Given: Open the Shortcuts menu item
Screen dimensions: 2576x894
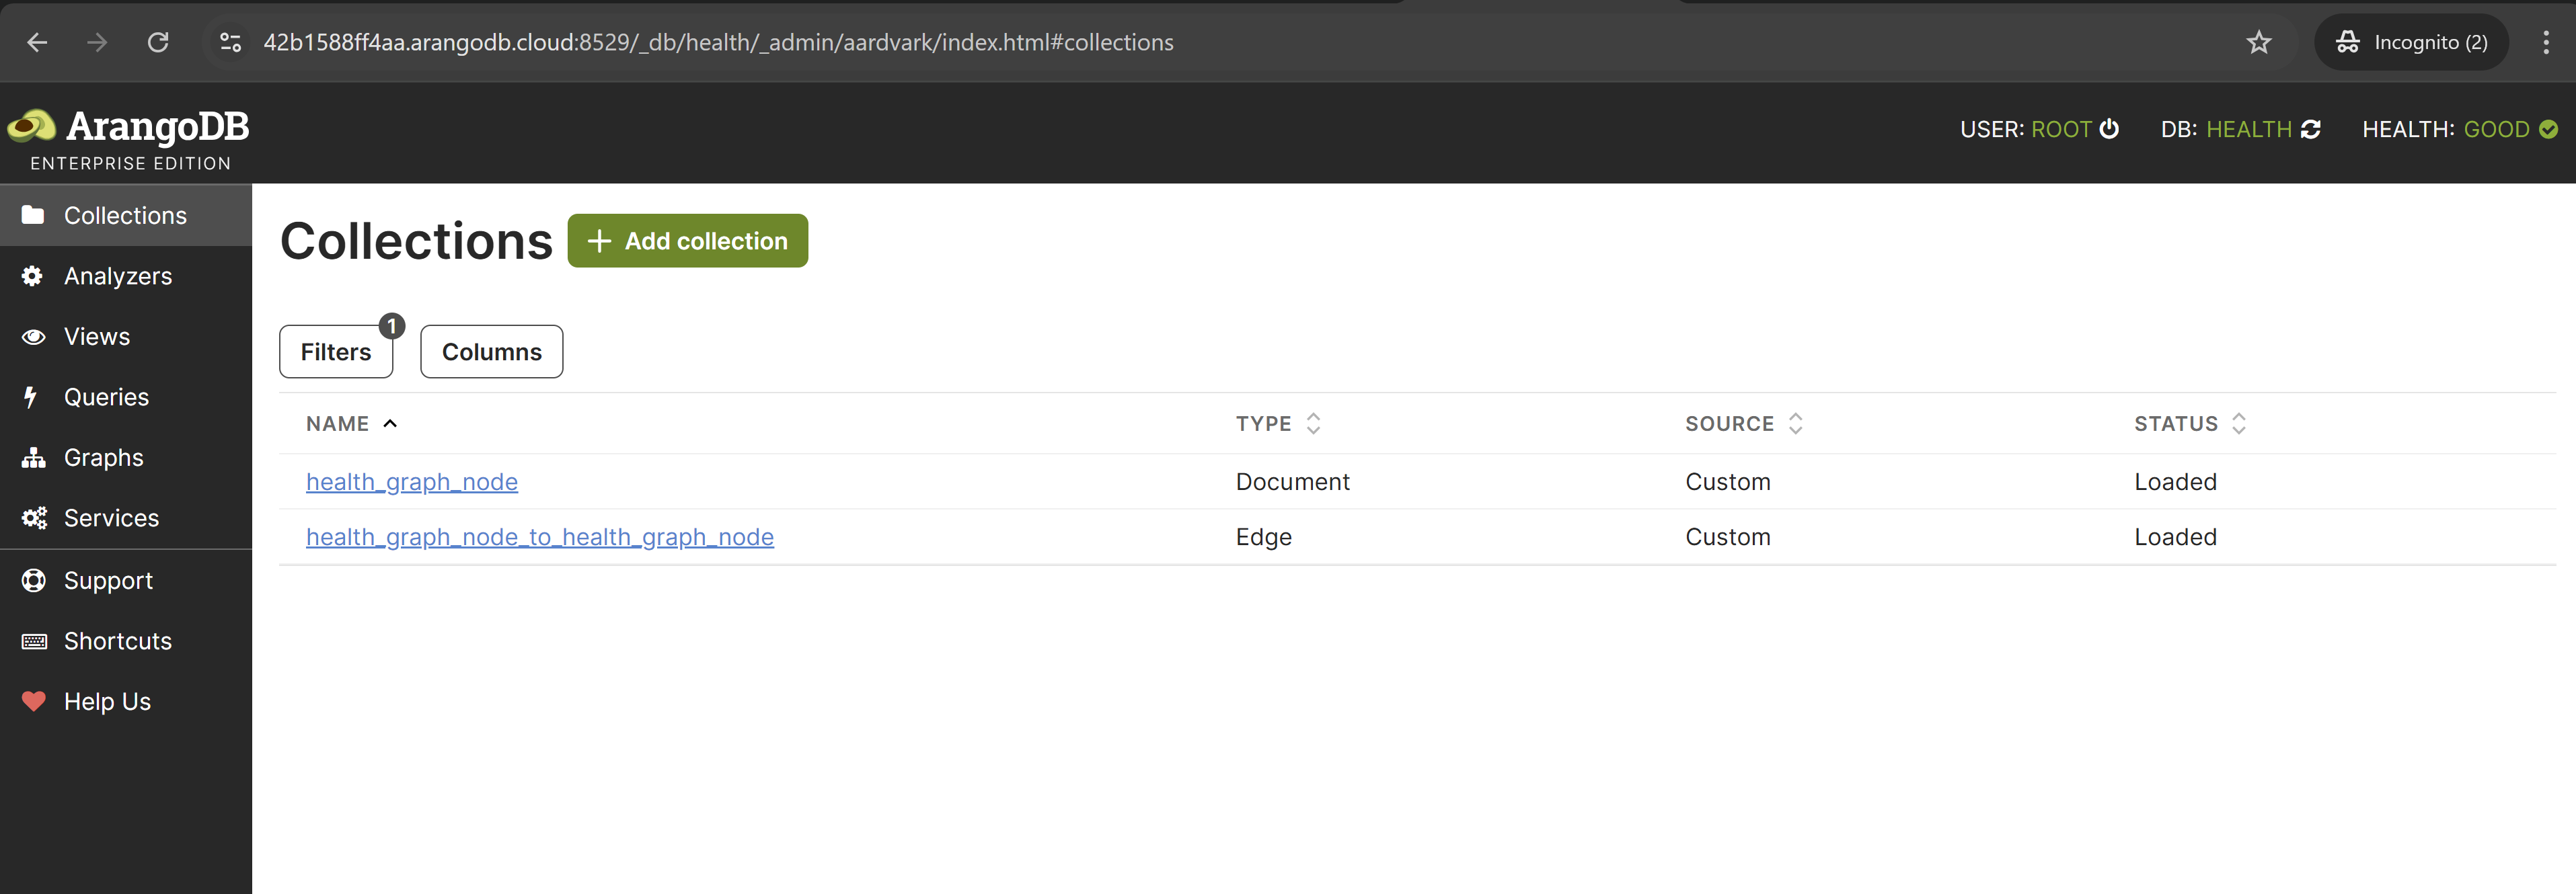Looking at the screenshot, I should point(117,641).
